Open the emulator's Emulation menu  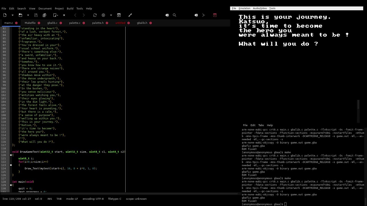coord(245,8)
